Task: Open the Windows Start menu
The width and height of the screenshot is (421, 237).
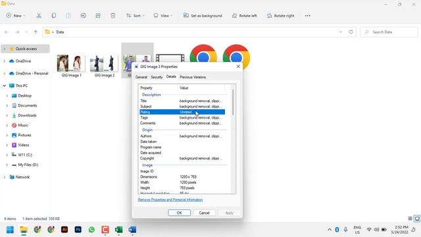Action: (11, 230)
